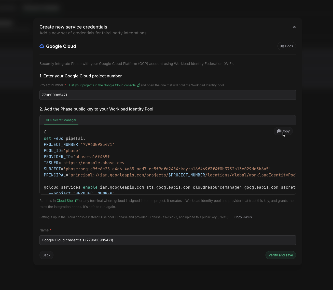
Task: Close the Create new service credentials dialog
Action: [x=294, y=27]
